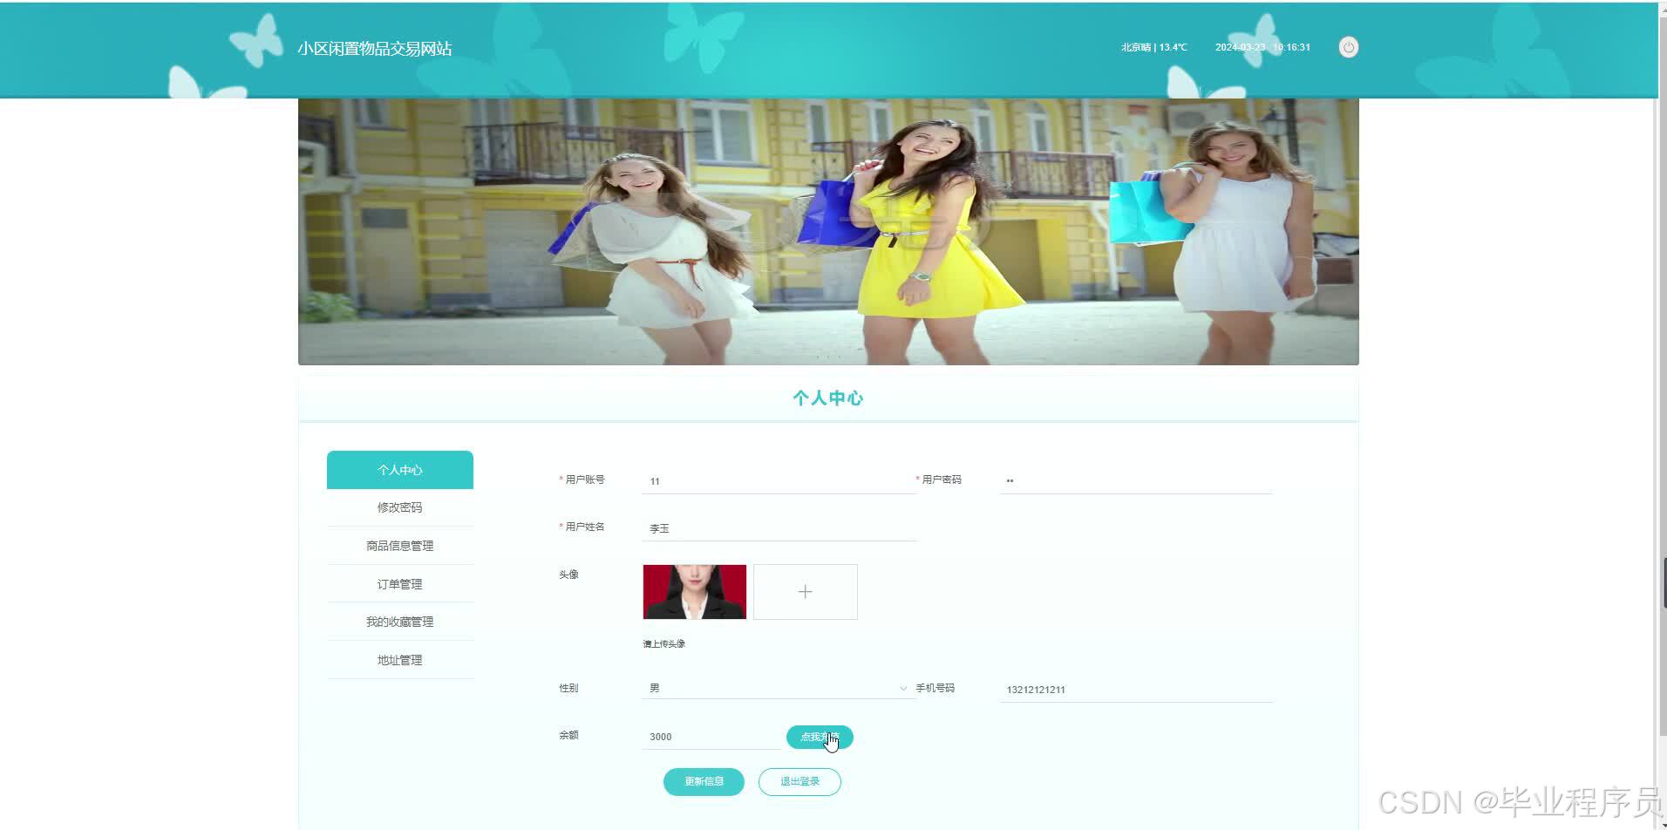This screenshot has height=830, width=1667.
Task: Focus the 用户姓名 input field
Action: 779,528
